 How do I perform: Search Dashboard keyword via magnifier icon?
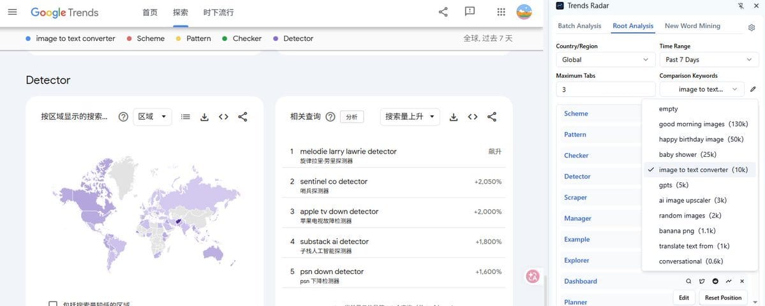(688, 281)
